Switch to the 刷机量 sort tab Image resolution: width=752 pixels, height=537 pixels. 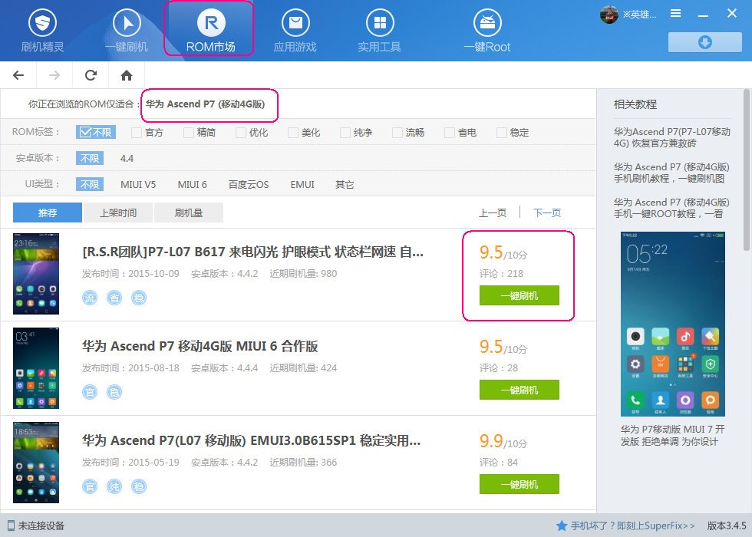pos(188,212)
